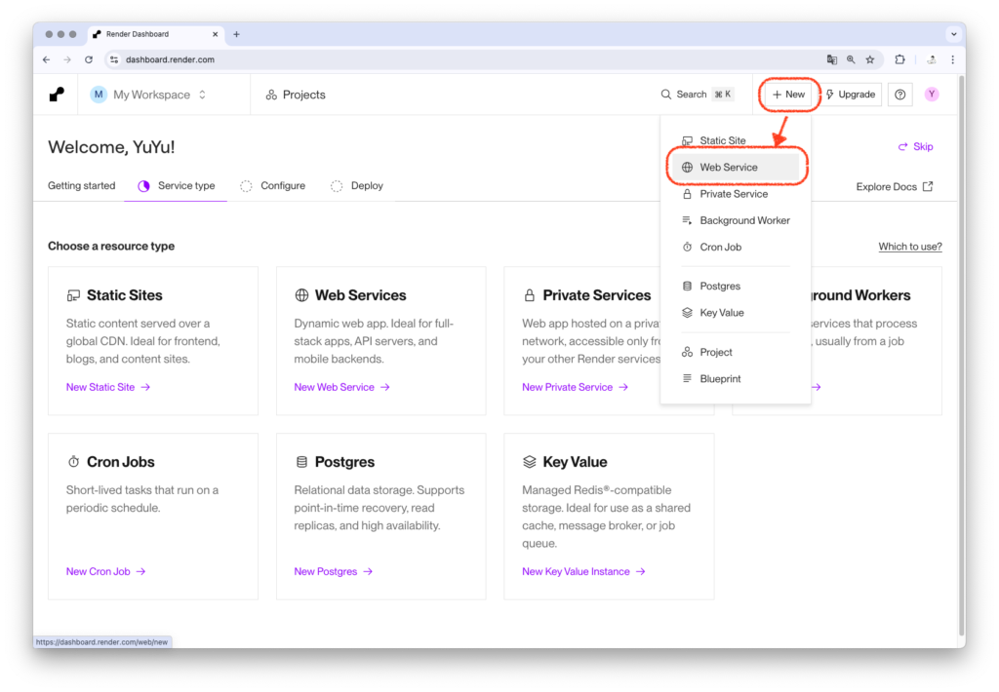
Task: Select Web Service from New menu
Action: [736, 168]
